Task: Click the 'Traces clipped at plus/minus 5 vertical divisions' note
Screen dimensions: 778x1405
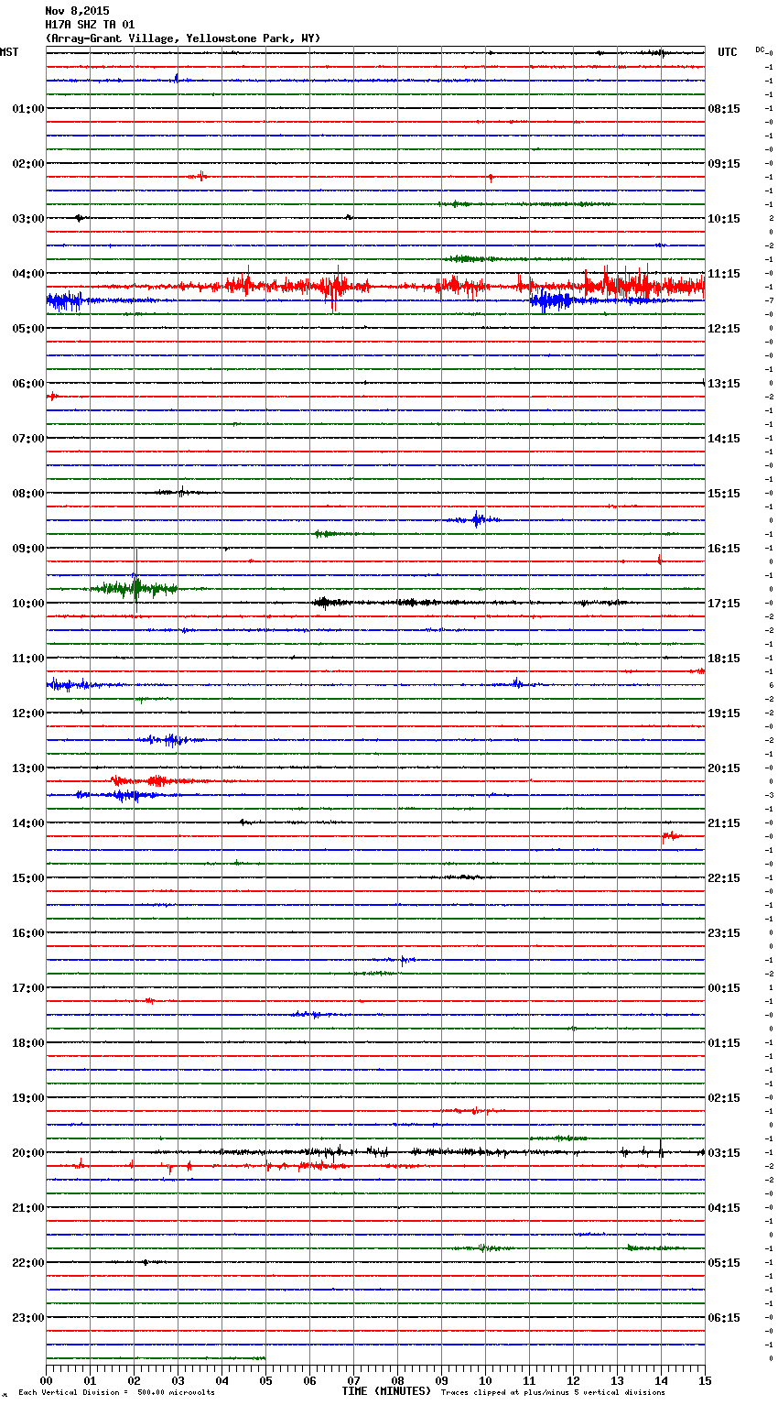Action: (554, 1393)
